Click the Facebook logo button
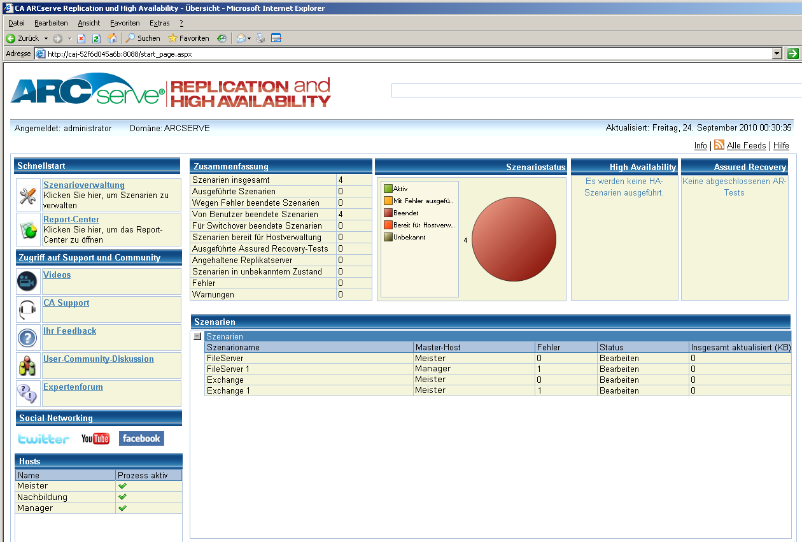The width and height of the screenshot is (802, 542). [x=141, y=438]
